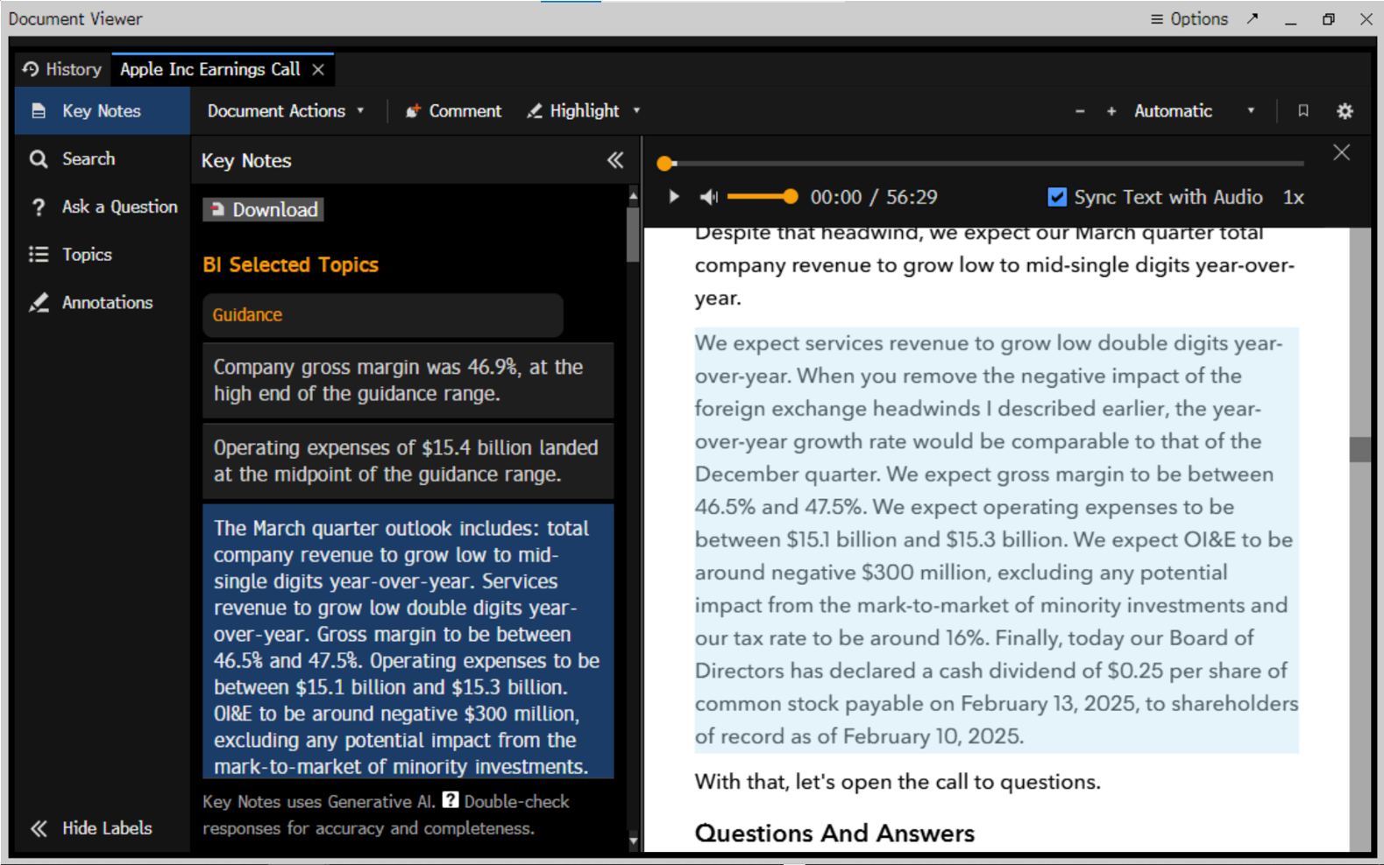
Task: Click the BI Selected Topics heading
Action: tap(291, 264)
